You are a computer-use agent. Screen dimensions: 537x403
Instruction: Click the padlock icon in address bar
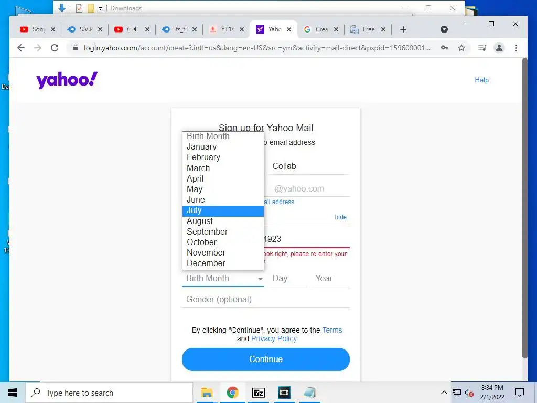click(x=76, y=48)
